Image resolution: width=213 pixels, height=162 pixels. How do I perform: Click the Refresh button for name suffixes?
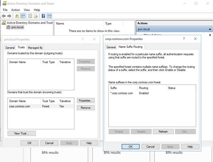pyautogui.click(x=163, y=132)
